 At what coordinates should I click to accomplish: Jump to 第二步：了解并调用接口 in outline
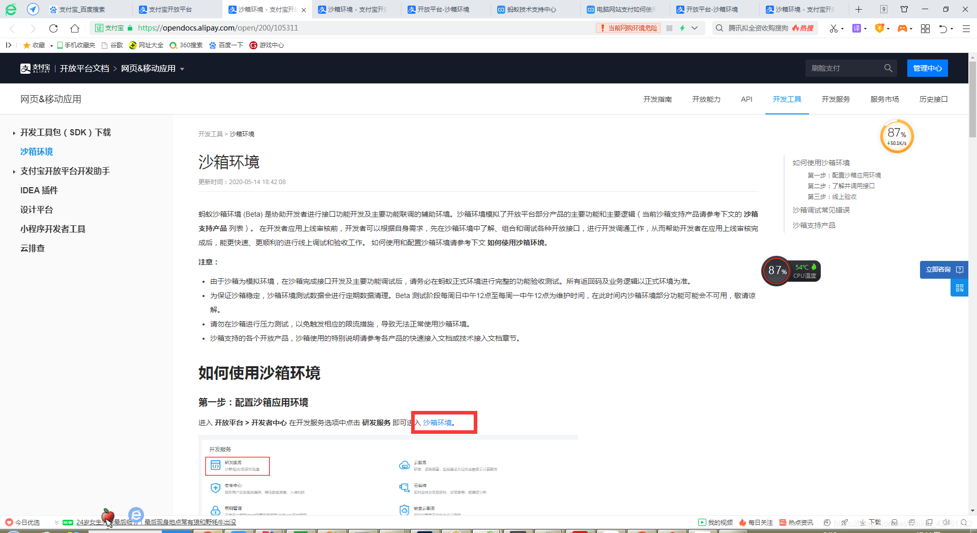click(x=841, y=186)
